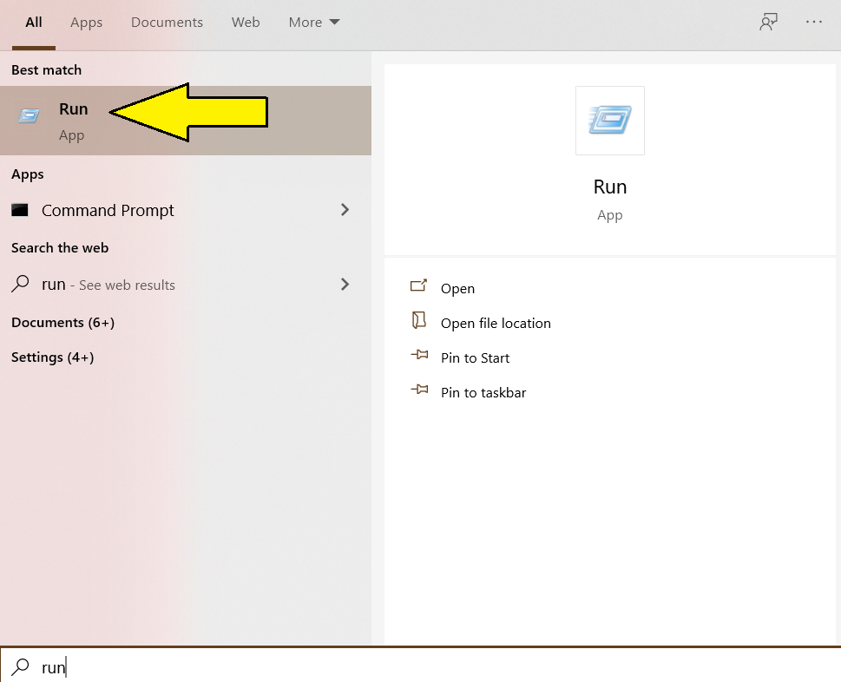Screen dimensions: 841x682
Task: Click the 'Run' title in the preview pane
Action: pyautogui.click(x=610, y=187)
